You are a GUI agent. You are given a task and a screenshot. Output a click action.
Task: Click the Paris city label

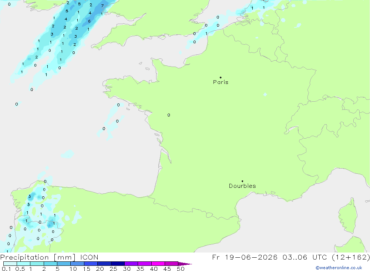(221, 82)
